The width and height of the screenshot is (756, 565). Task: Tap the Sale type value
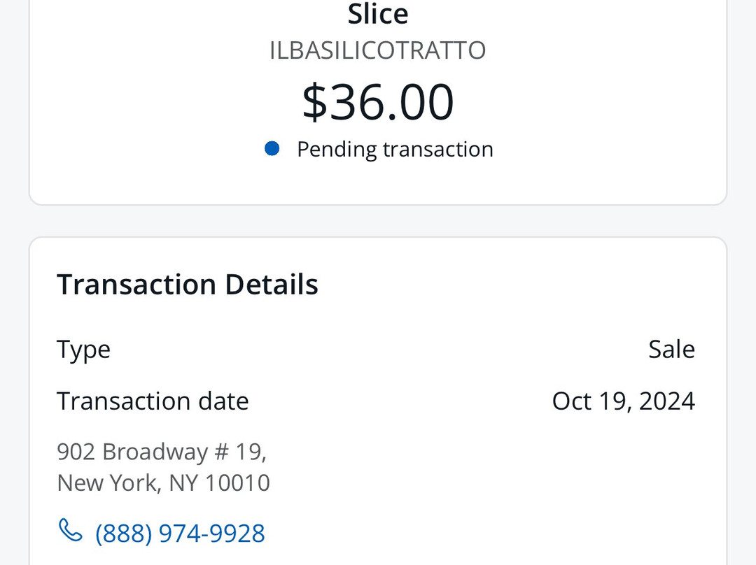tap(671, 349)
